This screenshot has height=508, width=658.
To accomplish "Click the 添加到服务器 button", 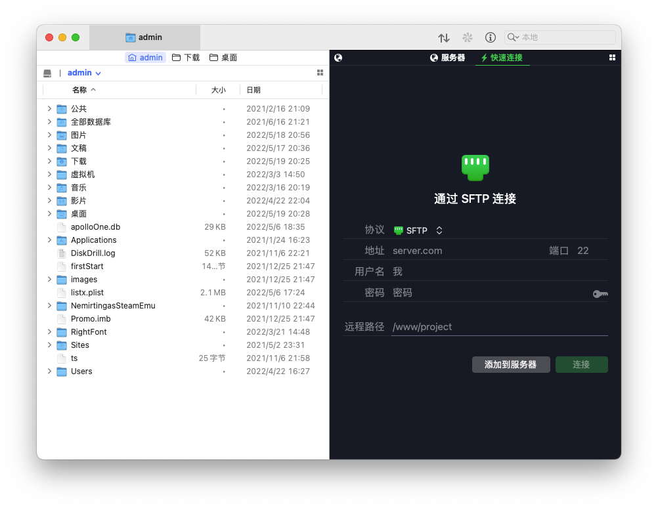I will coord(511,364).
